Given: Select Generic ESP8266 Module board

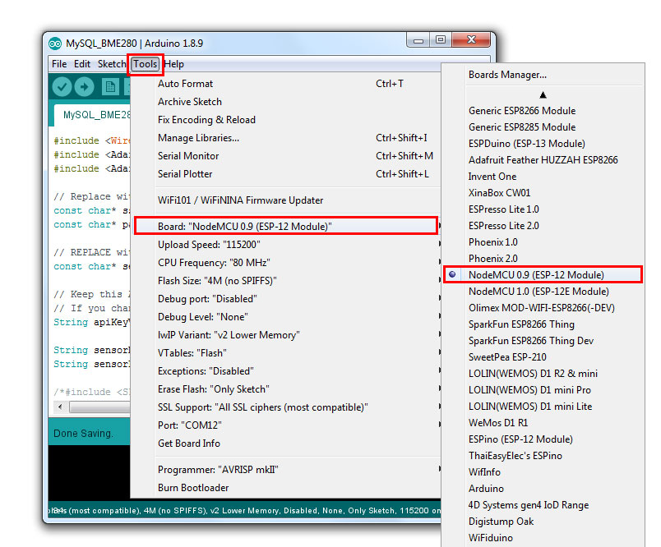Looking at the screenshot, I should pos(543,111).
